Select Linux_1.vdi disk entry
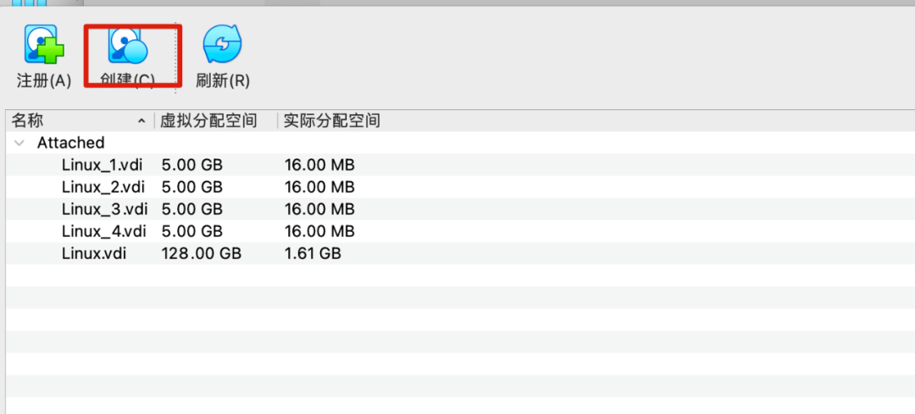The height and width of the screenshot is (414, 915). click(x=103, y=165)
